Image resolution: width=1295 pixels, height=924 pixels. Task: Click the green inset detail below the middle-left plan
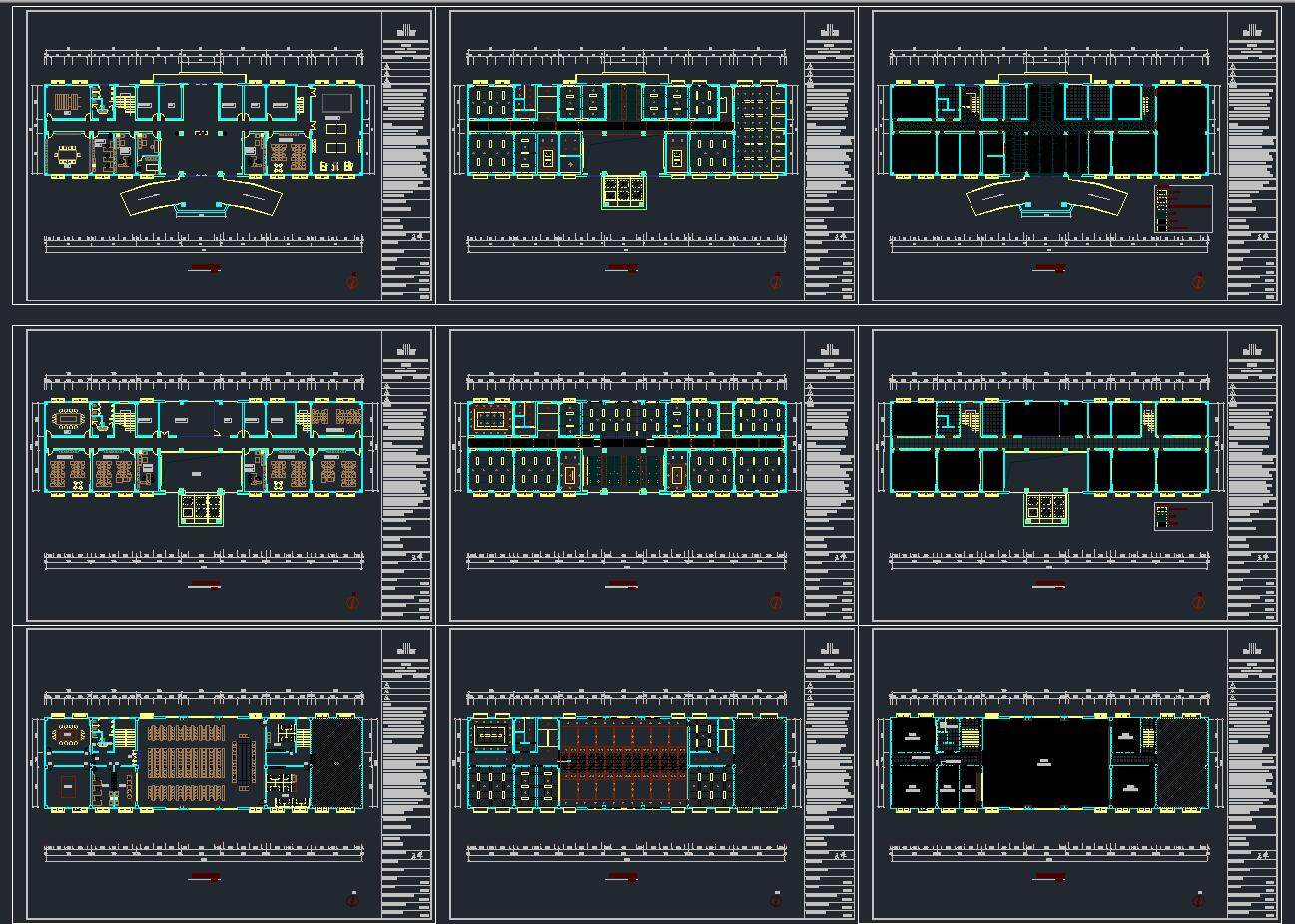point(201,507)
